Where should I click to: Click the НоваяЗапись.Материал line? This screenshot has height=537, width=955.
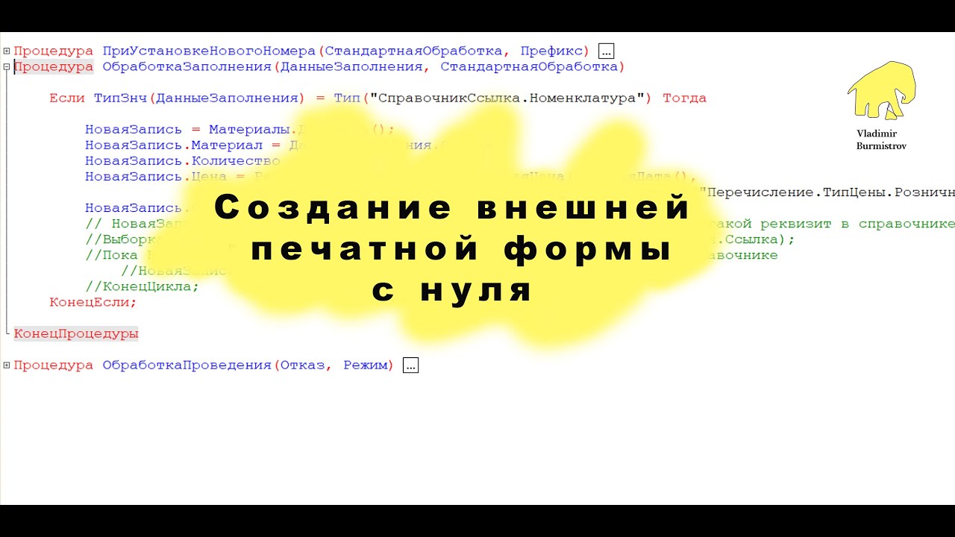pos(289,145)
